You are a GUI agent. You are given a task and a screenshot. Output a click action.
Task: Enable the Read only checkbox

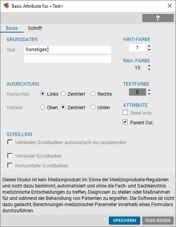(125, 112)
